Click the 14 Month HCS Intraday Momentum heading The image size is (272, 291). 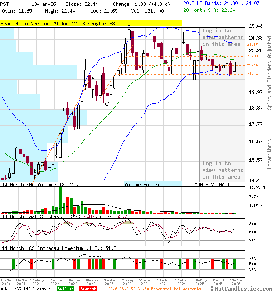[59, 248]
